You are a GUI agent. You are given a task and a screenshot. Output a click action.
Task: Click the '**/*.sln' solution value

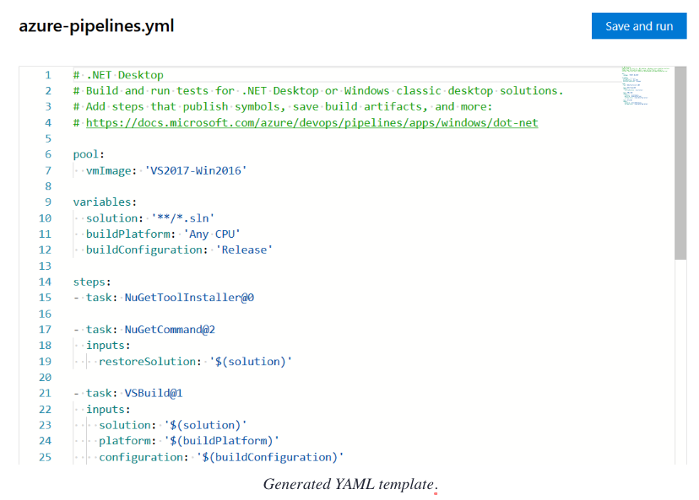(x=183, y=218)
